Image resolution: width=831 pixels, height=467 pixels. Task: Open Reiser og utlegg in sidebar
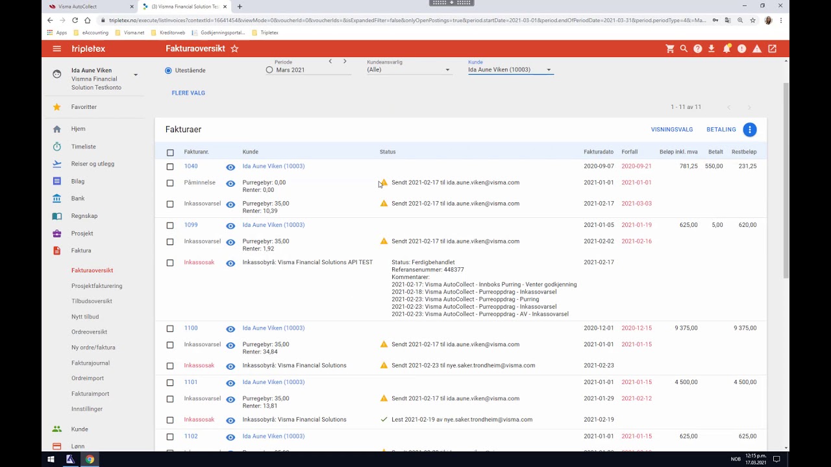(92, 164)
